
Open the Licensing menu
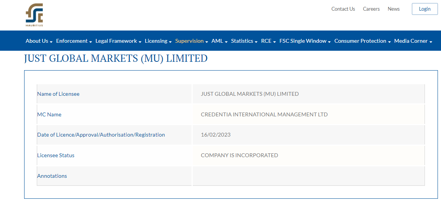click(x=156, y=41)
